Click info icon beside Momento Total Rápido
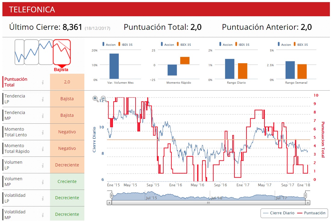332x223 pixels. pyautogui.click(x=43, y=149)
